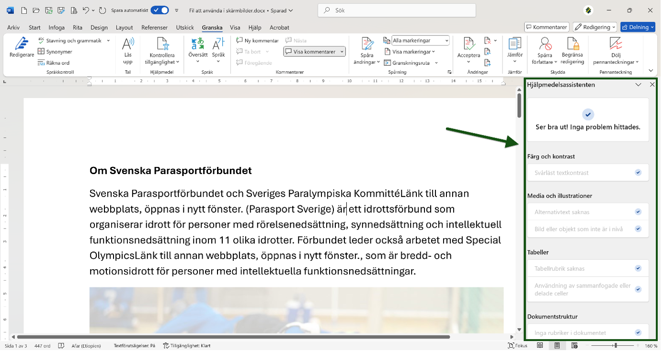Click the Granskningsruta reviewing pane icon

click(x=387, y=63)
